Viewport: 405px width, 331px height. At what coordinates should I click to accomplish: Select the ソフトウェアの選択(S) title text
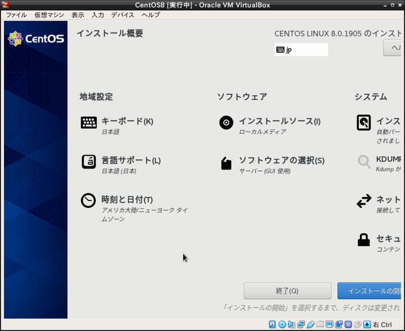(281, 160)
